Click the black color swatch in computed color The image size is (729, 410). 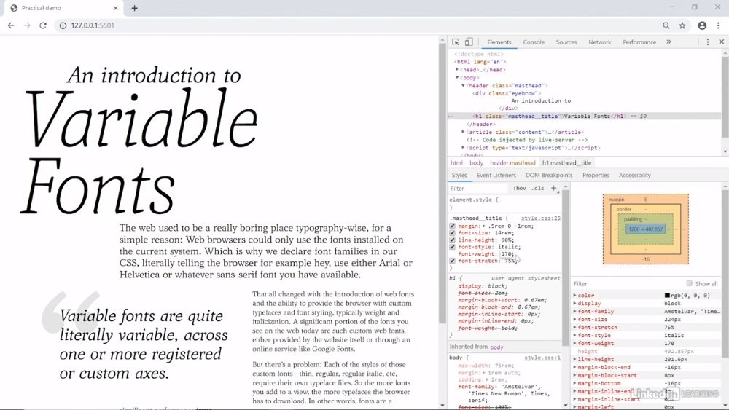tap(667, 296)
